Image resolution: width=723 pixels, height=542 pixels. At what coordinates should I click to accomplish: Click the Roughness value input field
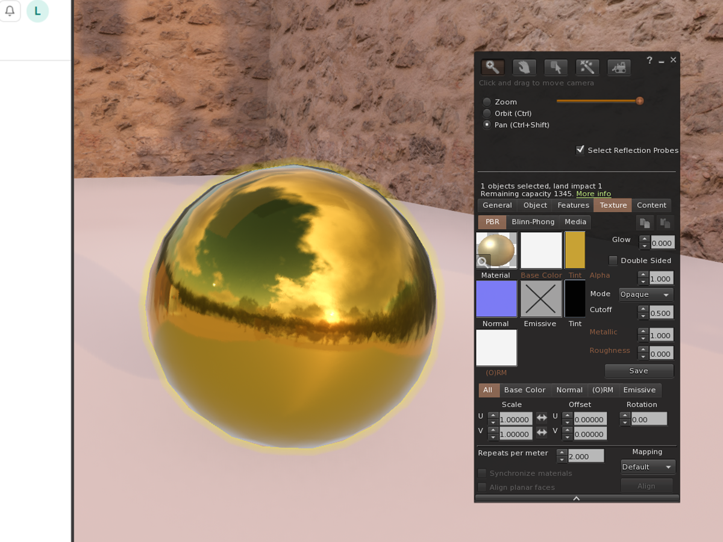pyautogui.click(x=661, y=354)
